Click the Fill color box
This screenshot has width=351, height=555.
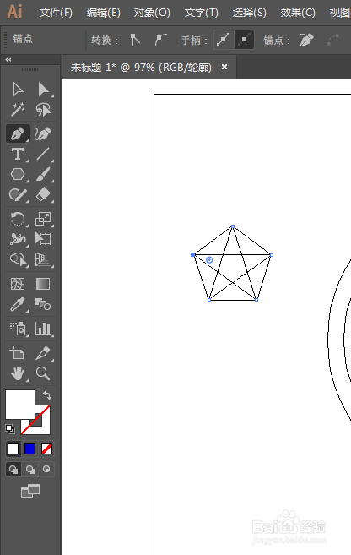tap(20, 405)
